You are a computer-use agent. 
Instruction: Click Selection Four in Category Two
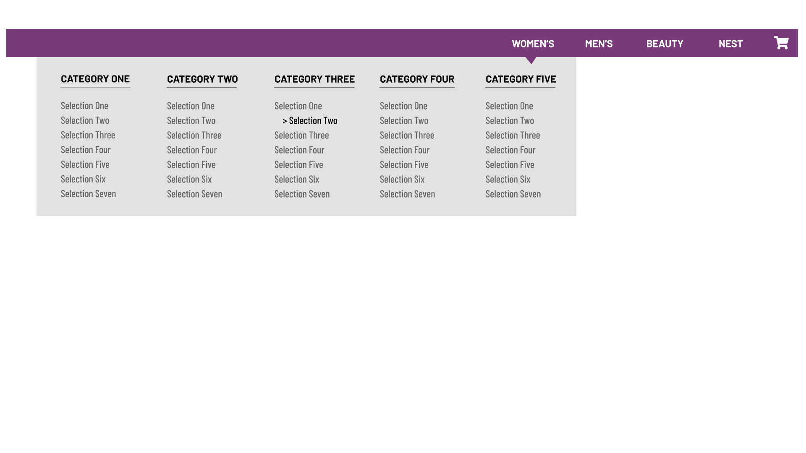click(x=192, y=150)
